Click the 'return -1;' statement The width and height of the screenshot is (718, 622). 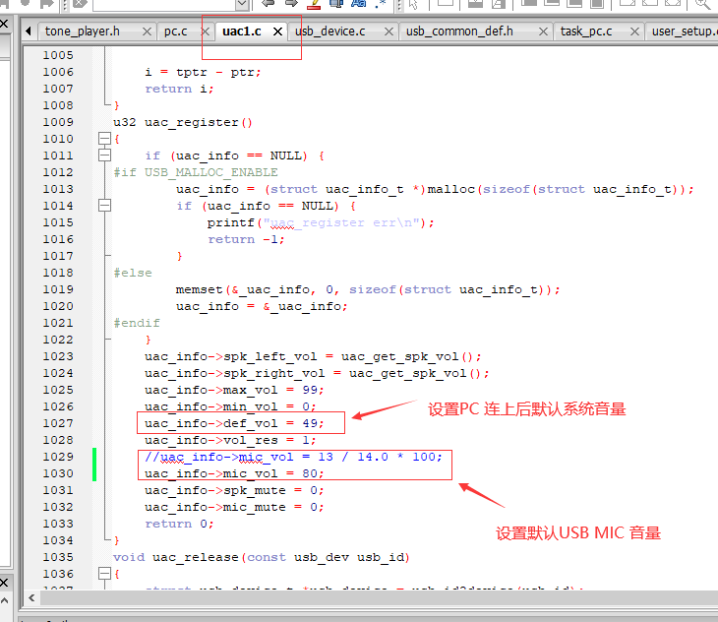point(246,239)
